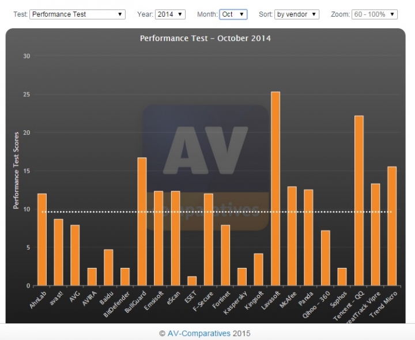Click the Tencent - QQ bar

[x=359, y=201]
